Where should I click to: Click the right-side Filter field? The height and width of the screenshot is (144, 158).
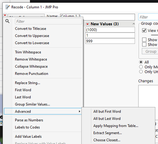[148, 17]
